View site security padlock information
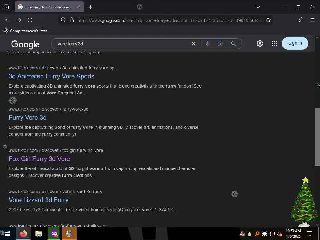This screenshot has height=240, width=320. (72, 20)
